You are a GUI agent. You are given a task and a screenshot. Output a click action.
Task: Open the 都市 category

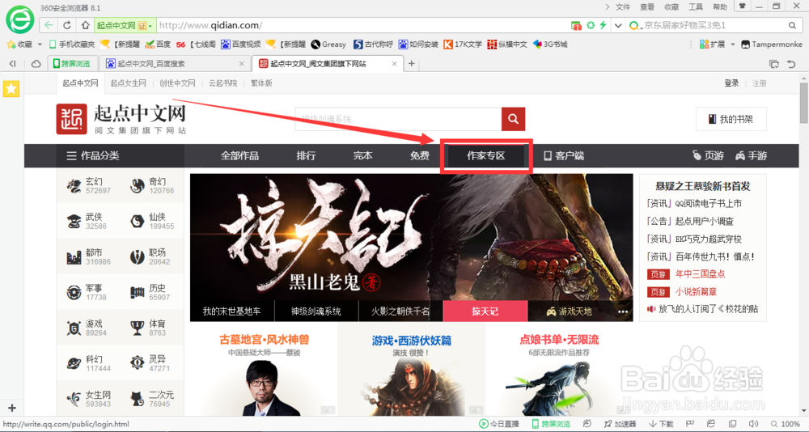click(x=89, y=257)
